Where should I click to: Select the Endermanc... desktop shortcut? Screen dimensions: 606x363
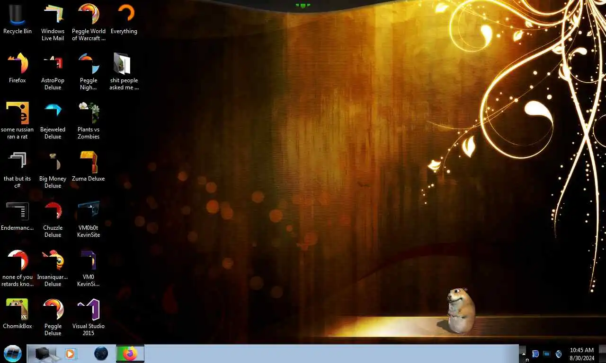18,216
